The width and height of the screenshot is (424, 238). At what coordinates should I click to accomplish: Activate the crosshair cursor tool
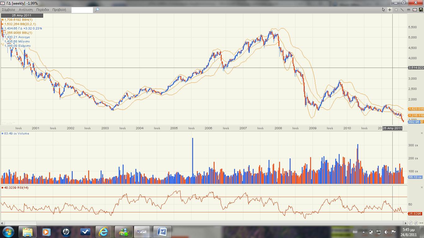point(390,10)
